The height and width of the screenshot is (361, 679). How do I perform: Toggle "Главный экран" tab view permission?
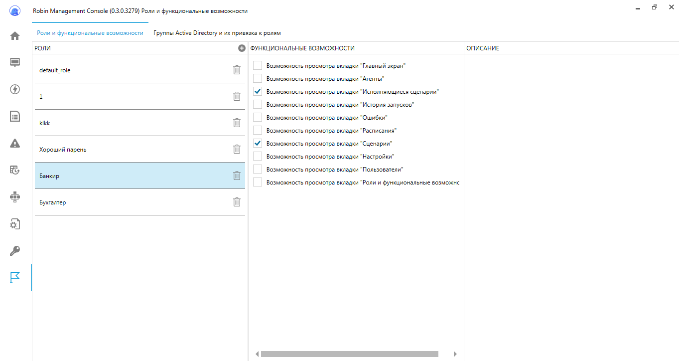tap(258, 65)
